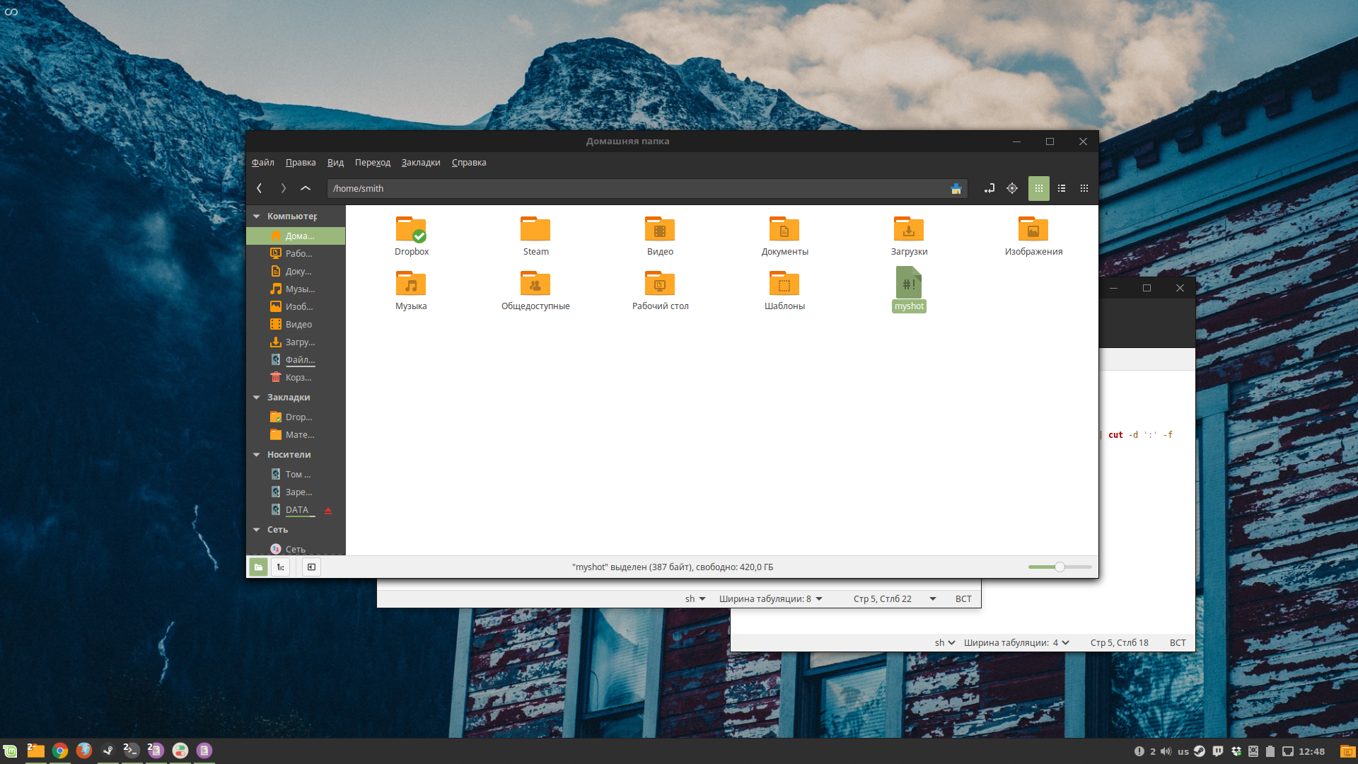This screenshot has width=1358, height=764.
Task: Click the dots-and-arrow icon left of the crosshair
Action: pyautogui.click(x=990, y=188)
